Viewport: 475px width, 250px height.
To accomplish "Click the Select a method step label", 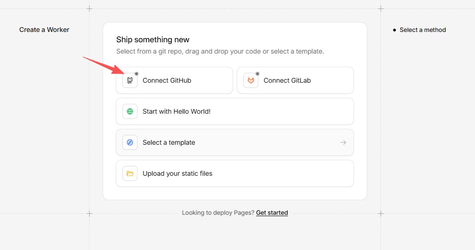I will (x=423, y=30).
